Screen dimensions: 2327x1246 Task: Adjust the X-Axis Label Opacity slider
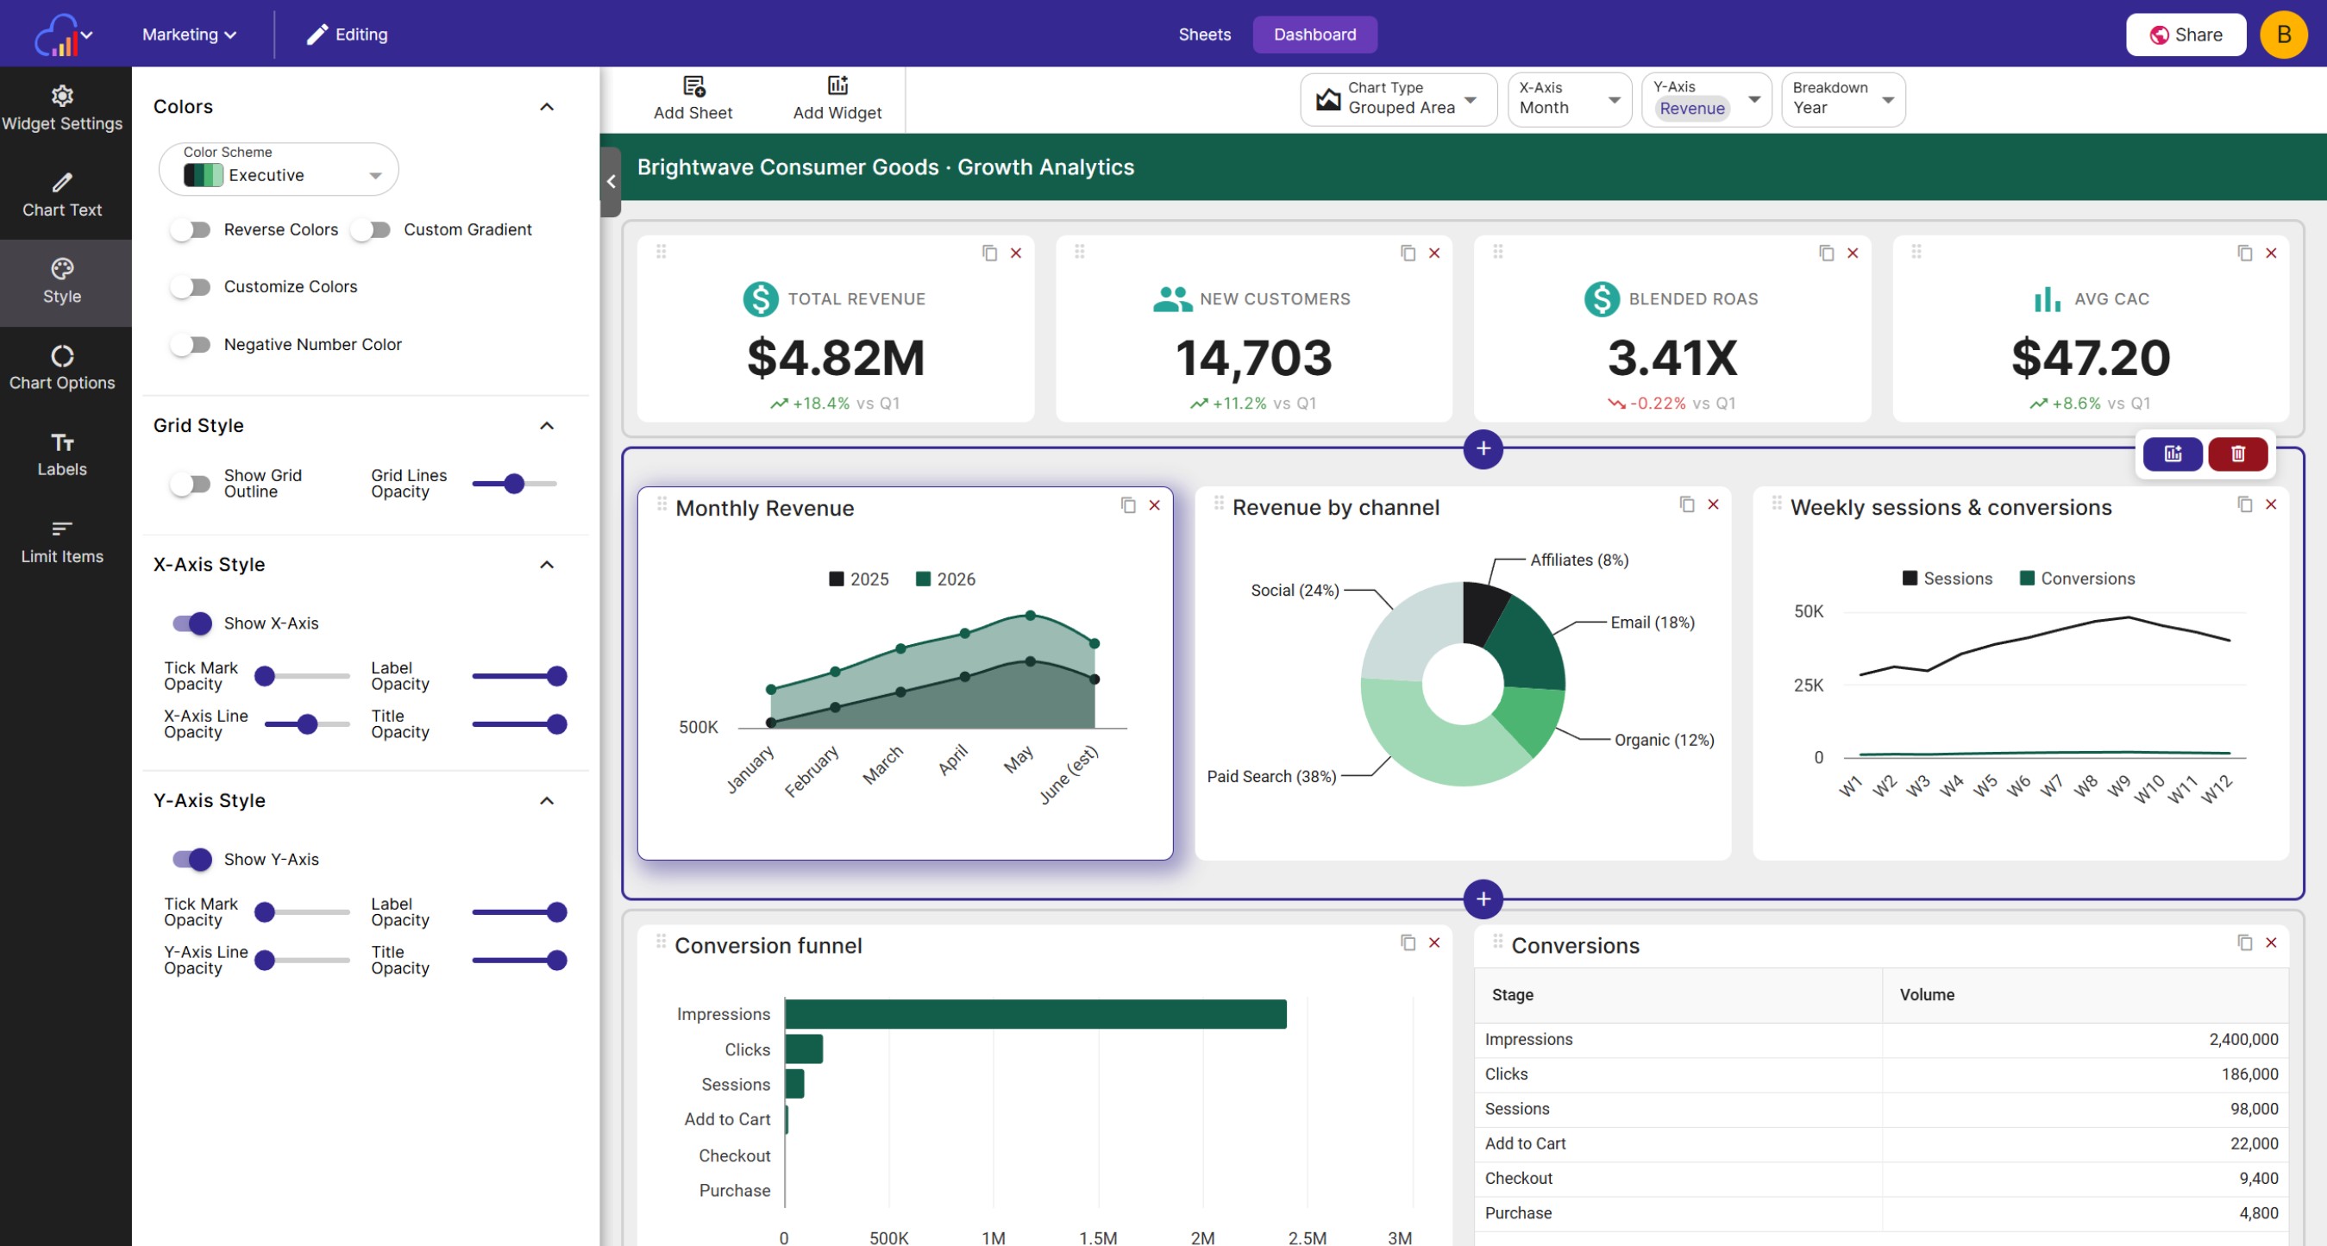click(519, 675)
